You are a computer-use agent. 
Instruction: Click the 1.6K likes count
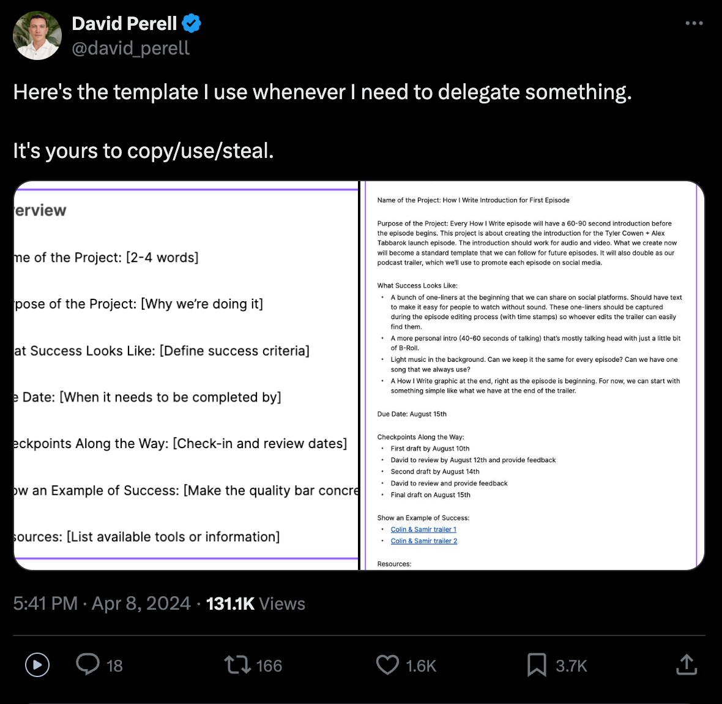click(x=421, y=666)
